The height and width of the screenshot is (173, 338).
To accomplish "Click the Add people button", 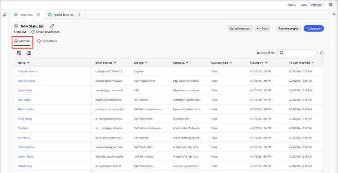I will (314, 28).
